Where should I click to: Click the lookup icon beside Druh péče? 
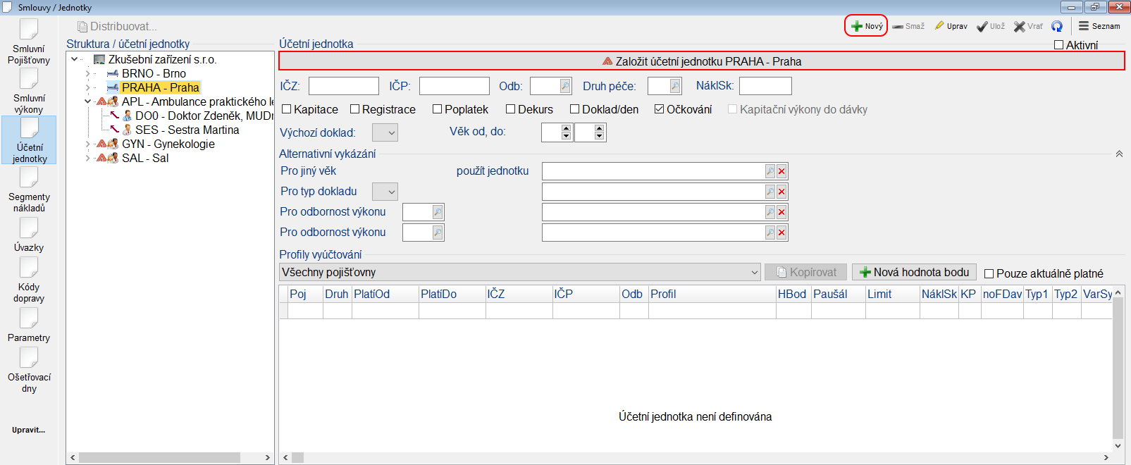(675, 86)
